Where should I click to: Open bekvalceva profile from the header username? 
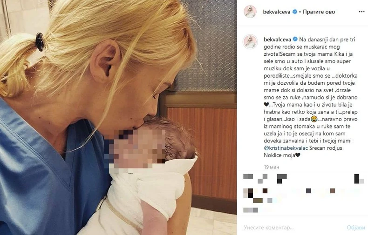tap(277, 12)
